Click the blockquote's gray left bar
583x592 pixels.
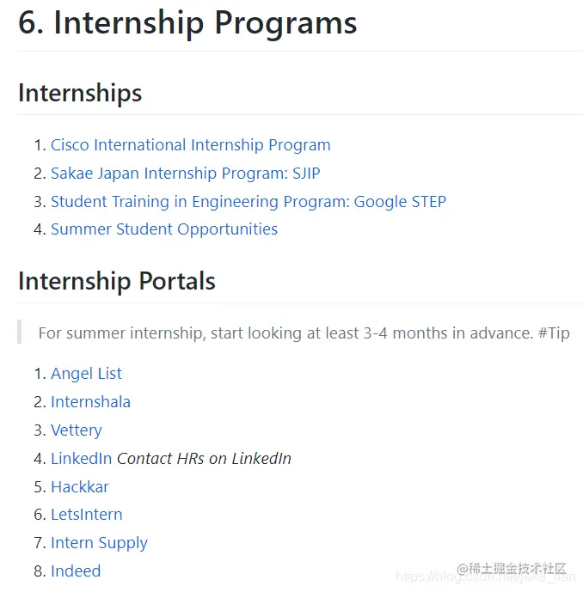pos(19,332)
